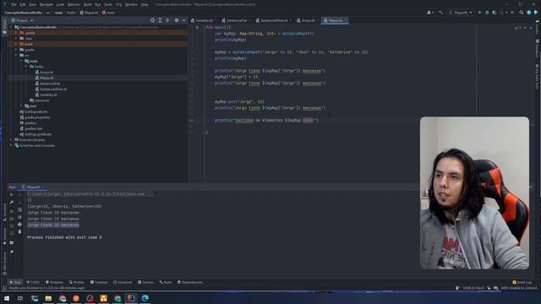Switch to the SentenciaIf.kt editor tab
This screenshot has height=304, width=541.
click(x=236, y=20)
